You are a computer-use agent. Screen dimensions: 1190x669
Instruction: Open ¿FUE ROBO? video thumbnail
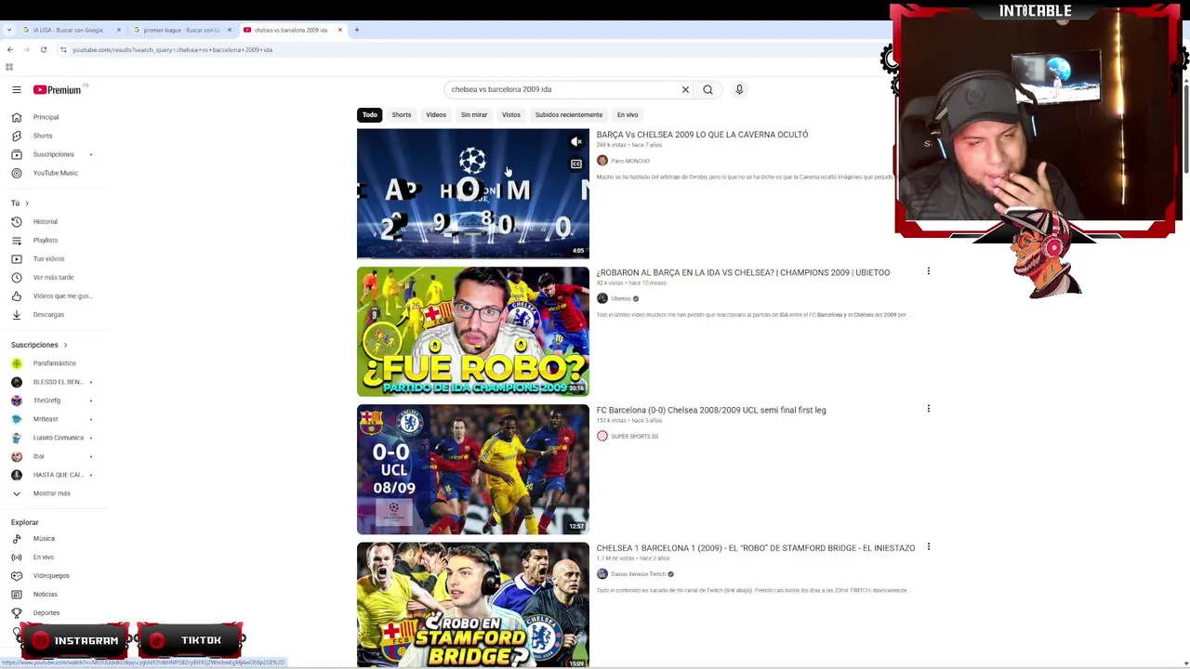[x=473, y=332]
